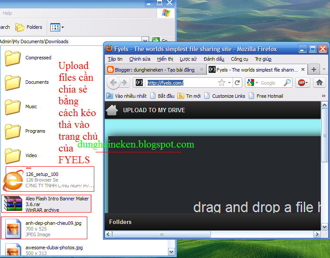Click the Firefox forward arrow button
This screenshot has height=258, width=330.
pos(124,83)
